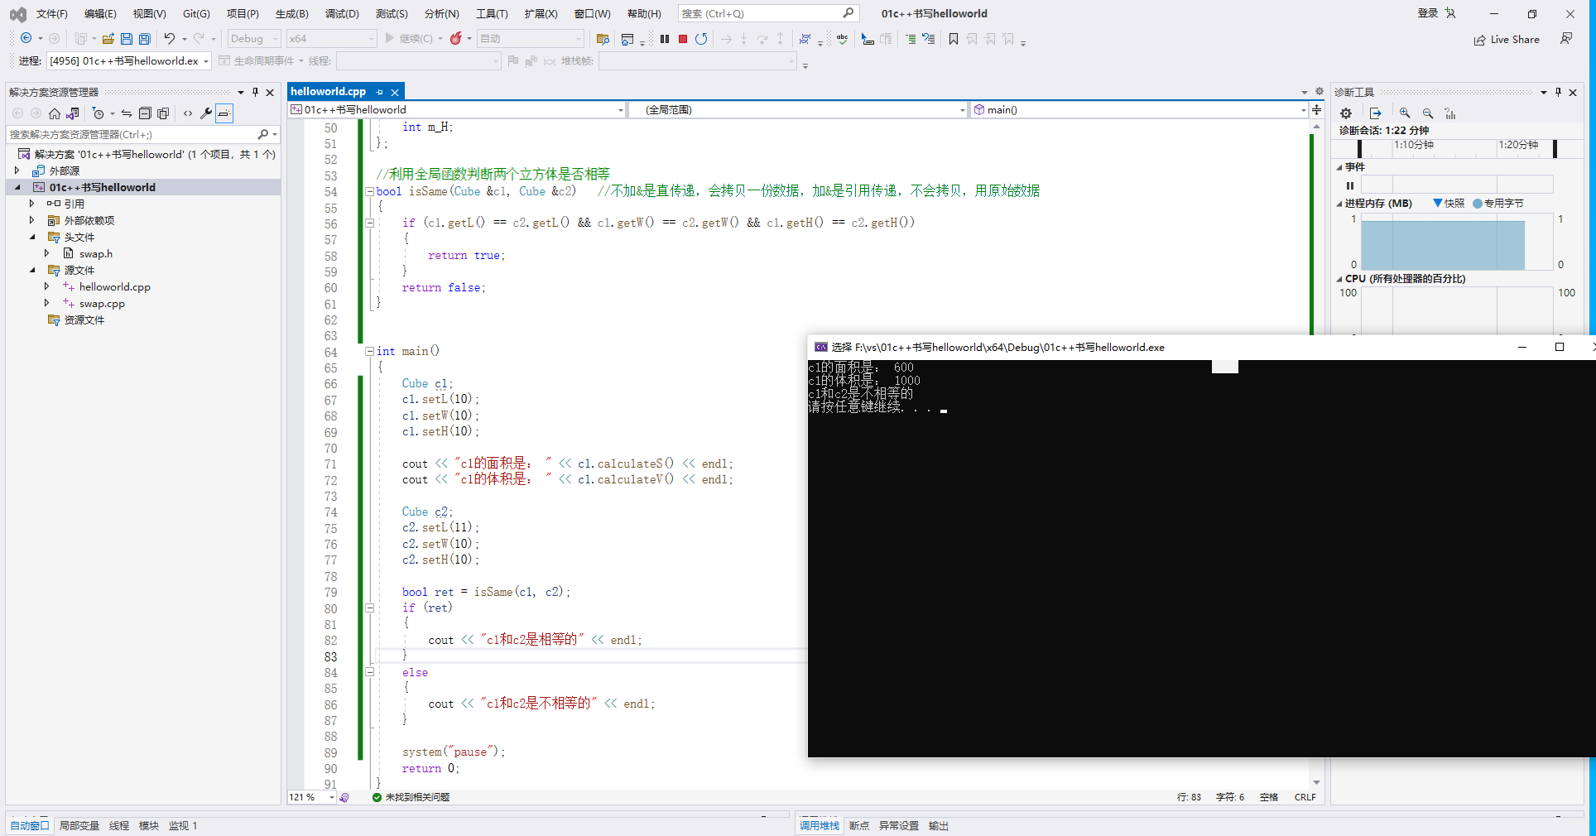Click the 未找到相关问题 status indicator
The height and width of the screenshot is (836, 1596).
click(411, 797)
